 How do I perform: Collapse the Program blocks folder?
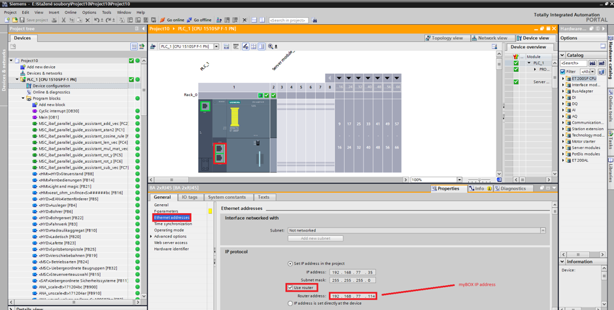[23, 98]
